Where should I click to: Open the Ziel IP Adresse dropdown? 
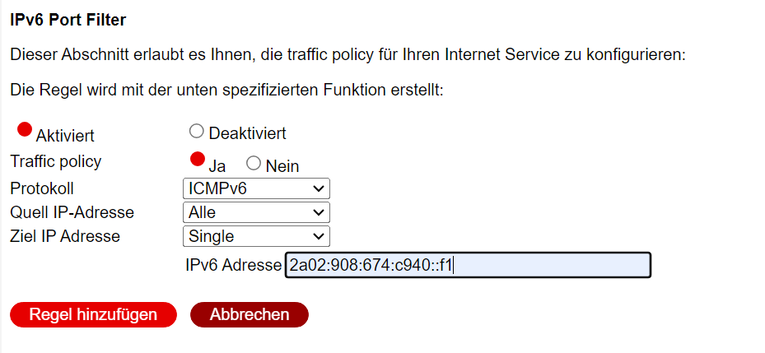click(x=255, y=236)
